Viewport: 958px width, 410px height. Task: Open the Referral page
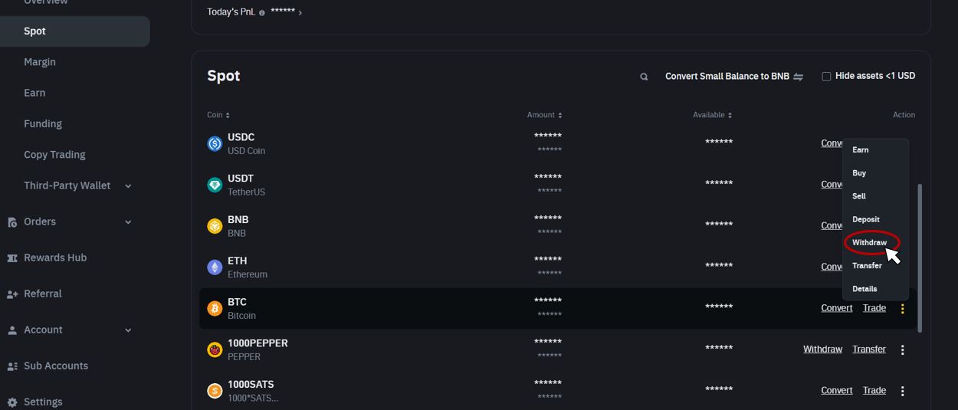pyautogui.click(x=43, y=294)
